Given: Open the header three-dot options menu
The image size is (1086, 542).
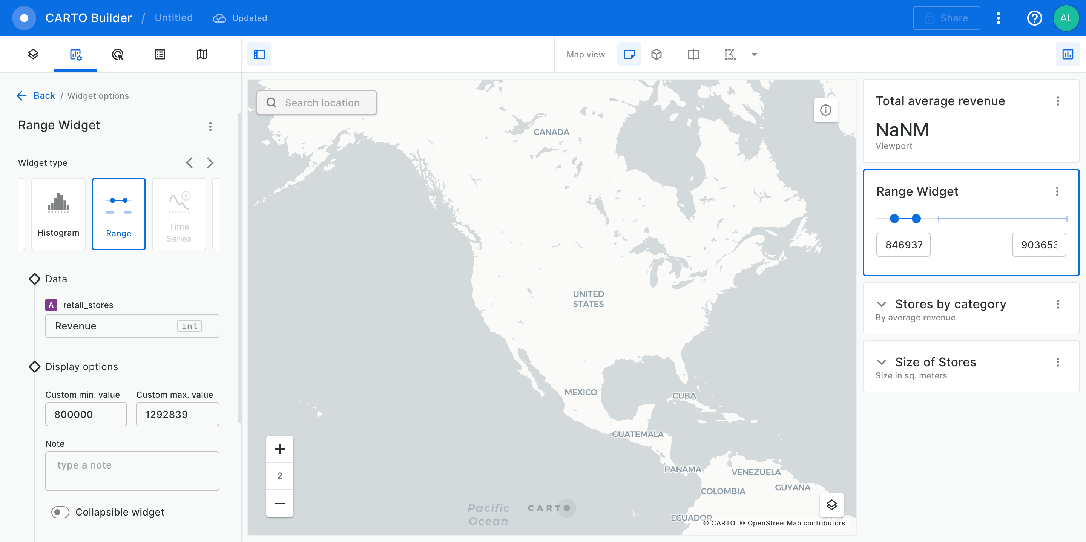Looking at the screenshot, I should click(998, 18).
